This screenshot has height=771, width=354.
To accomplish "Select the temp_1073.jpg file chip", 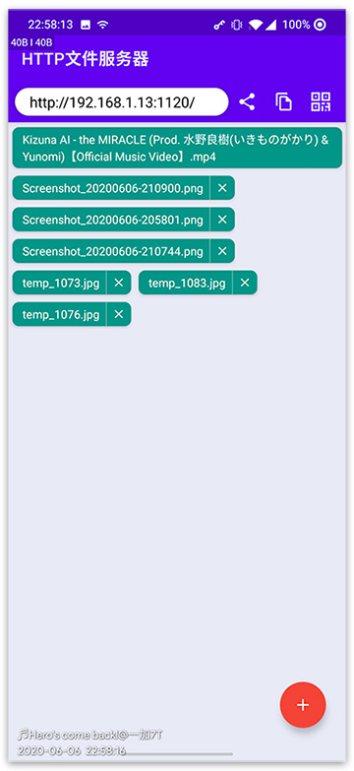I will point(59,283).
